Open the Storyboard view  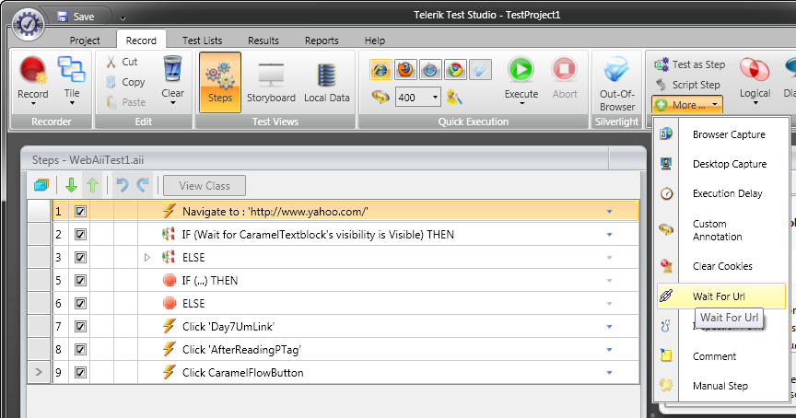[271, 83]
